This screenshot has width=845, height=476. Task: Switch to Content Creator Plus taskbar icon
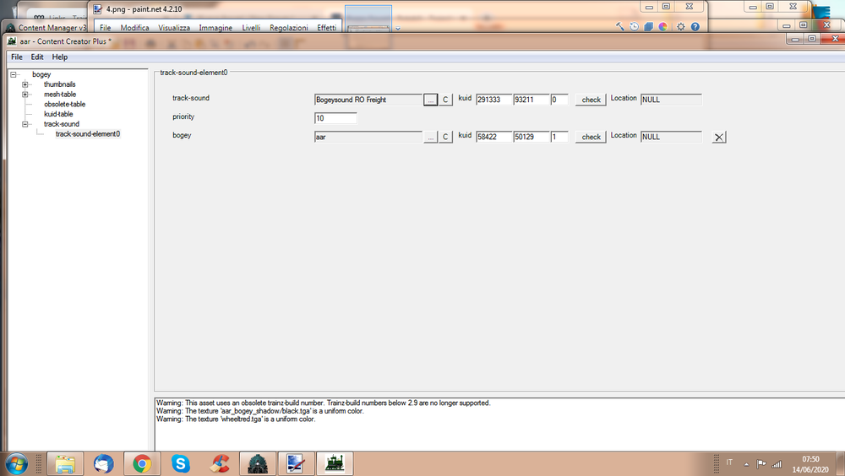[335, 463]
